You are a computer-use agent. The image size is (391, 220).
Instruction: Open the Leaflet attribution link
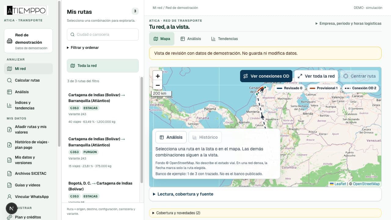pyautogui.click(x=338, y=184)
